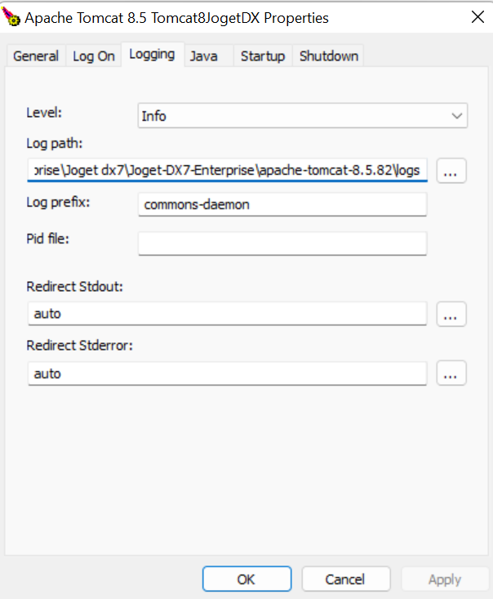Open the Startup tab
Viewport: 493px width, 599px height.
[x=262, y=56]
